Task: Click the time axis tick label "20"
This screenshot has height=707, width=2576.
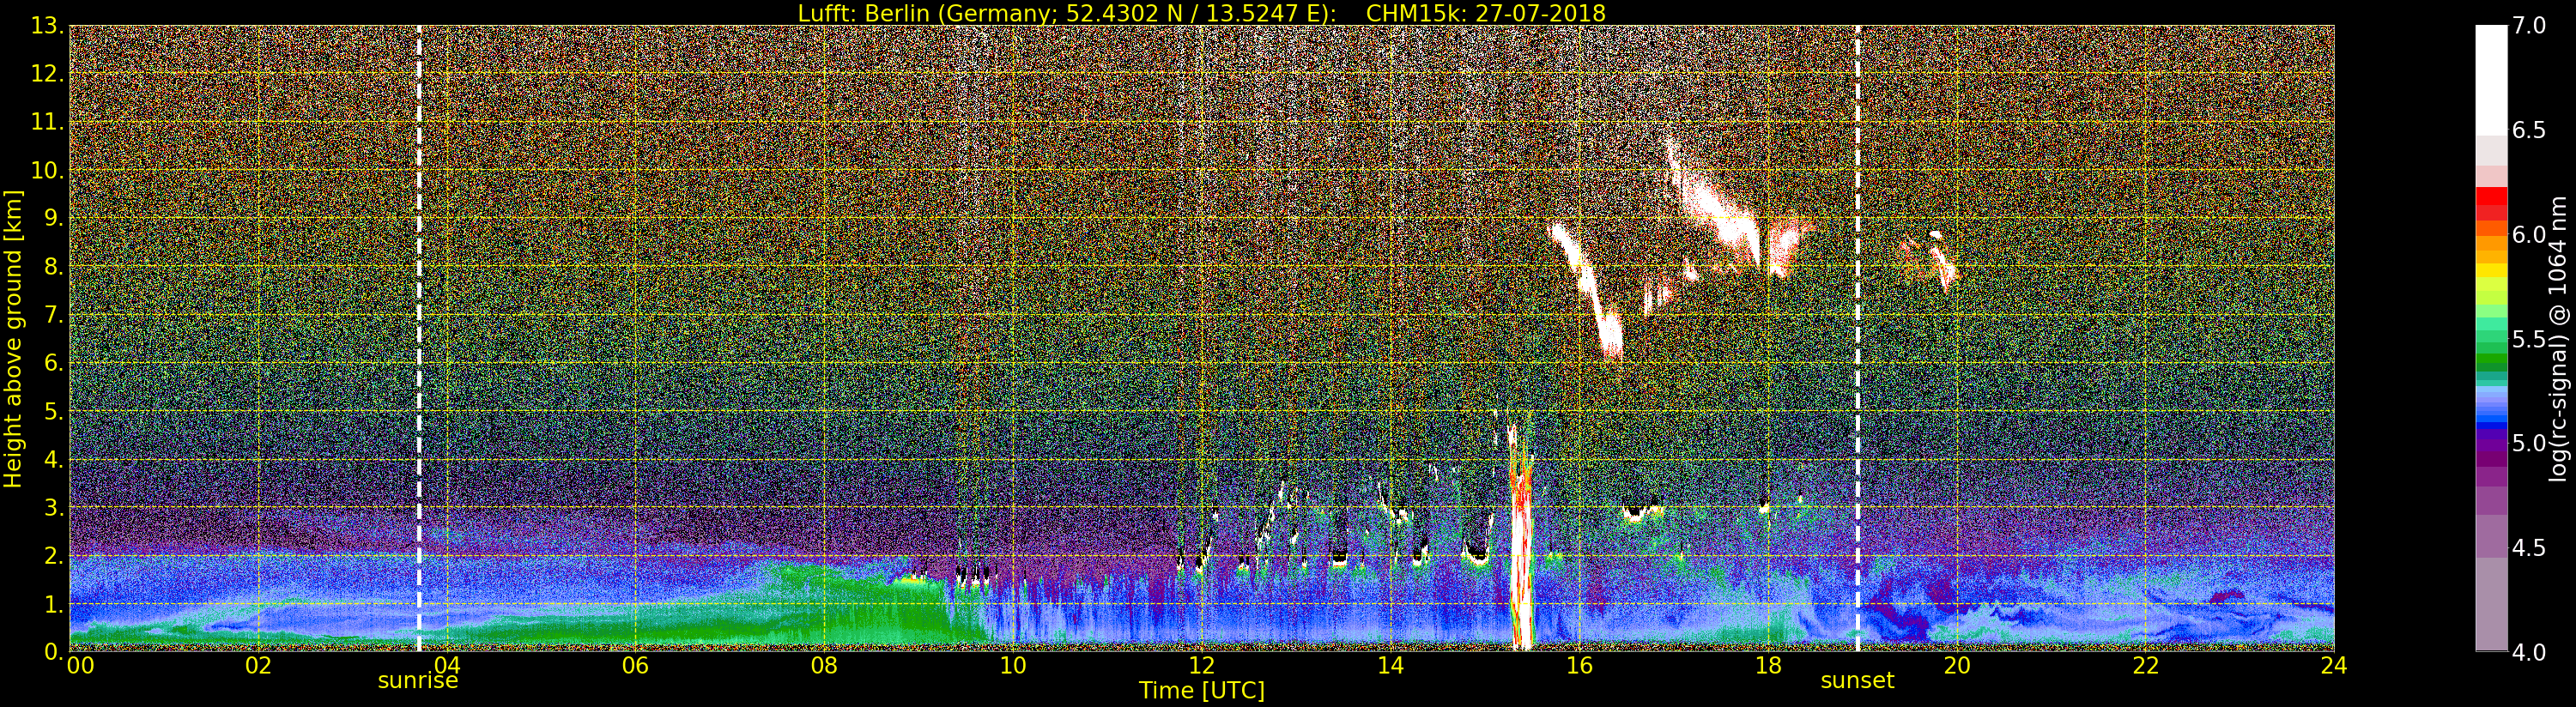Action: coord(1957,666)
